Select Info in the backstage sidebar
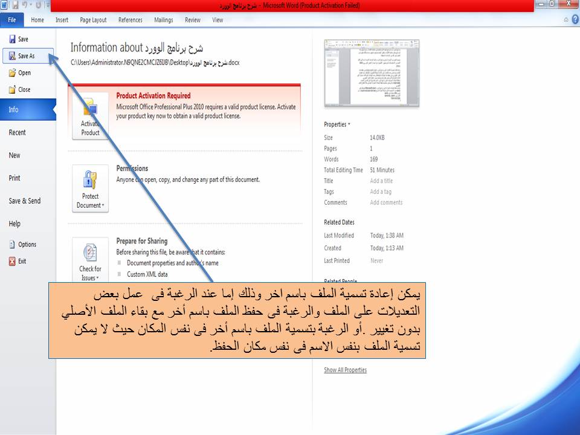This screenshot has height=435, width=580. pos(28,109)
